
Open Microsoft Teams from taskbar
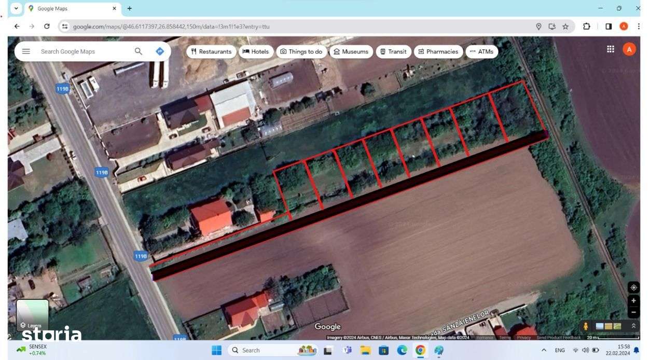[347, 350]
